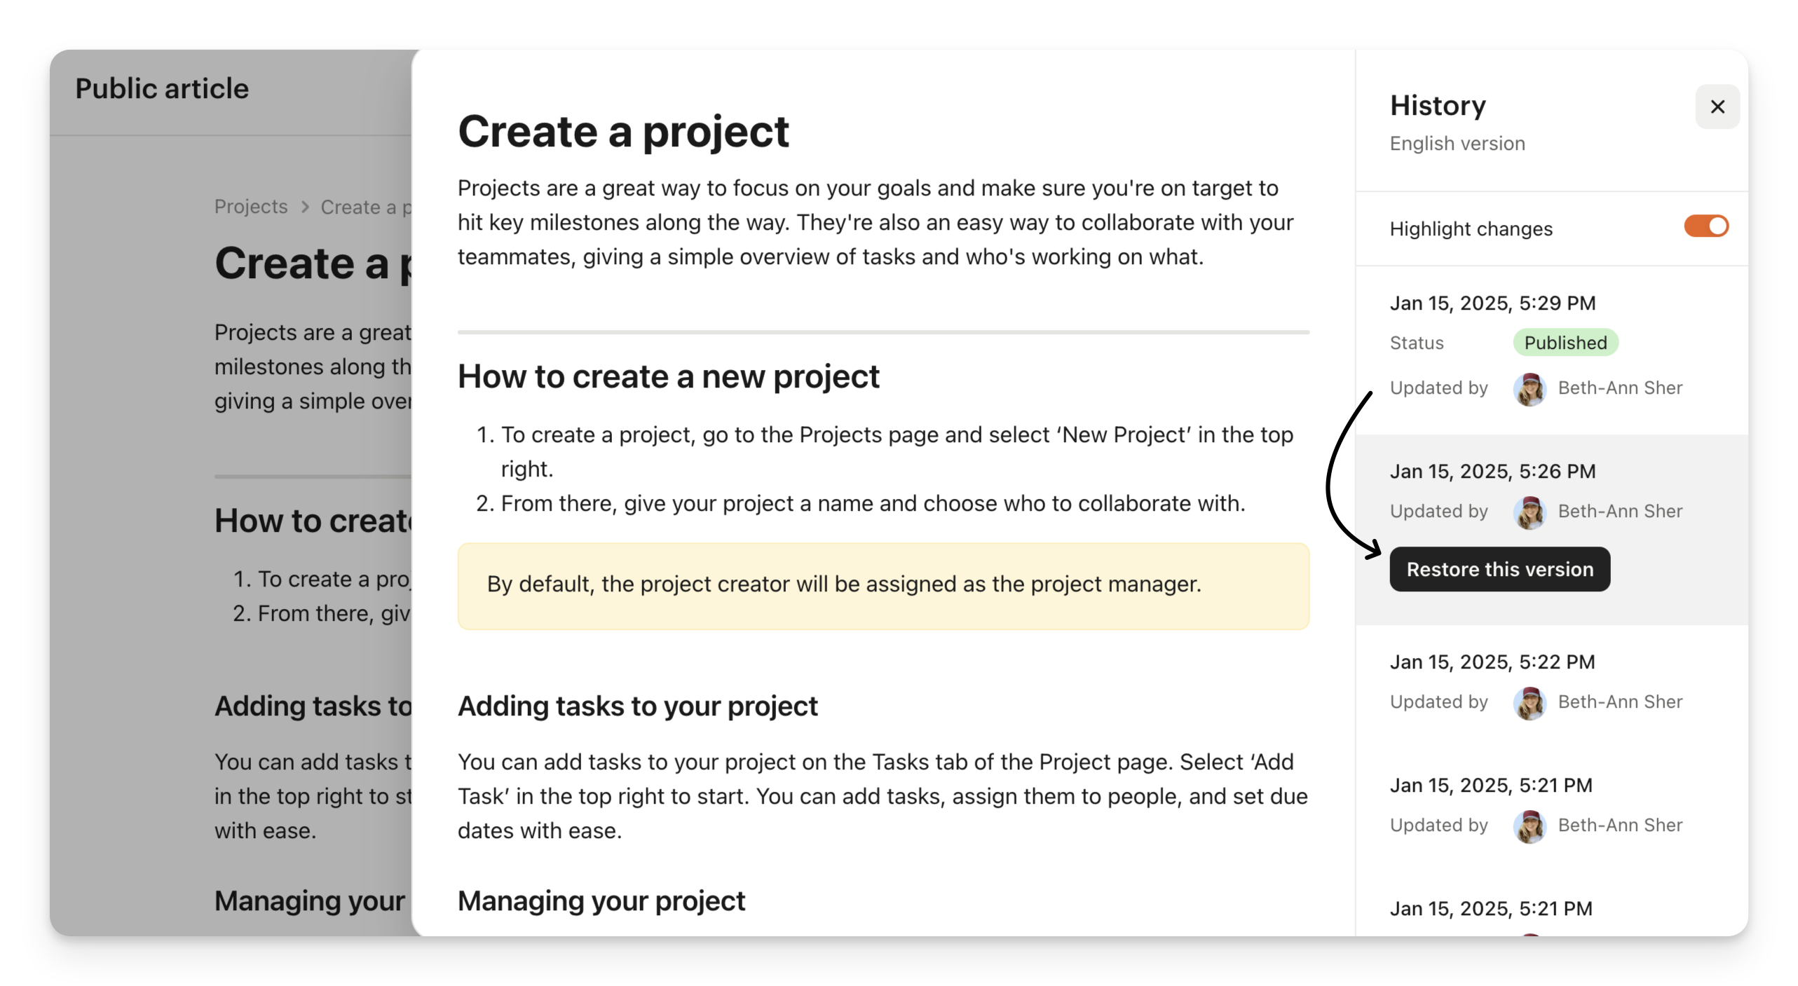Click Beth-Ann Sher avatar in 5:26 PM entry
Viewport: 1798px width, 986px height.
point(1530,512)
